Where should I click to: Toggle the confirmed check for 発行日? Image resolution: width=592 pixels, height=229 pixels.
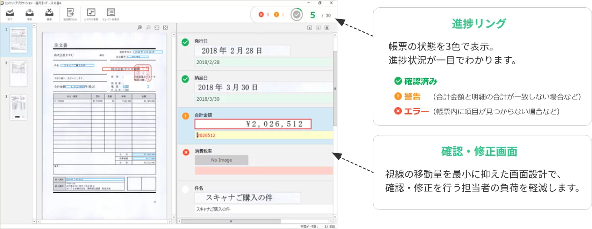(185, 42)
